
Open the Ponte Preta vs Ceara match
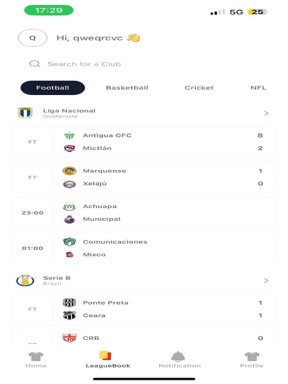coord(144,309)
